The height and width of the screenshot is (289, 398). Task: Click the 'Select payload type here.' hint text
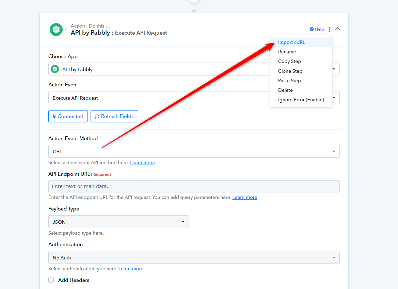coord(76,233)
